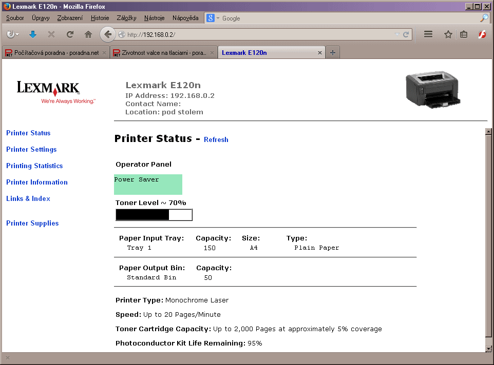Click the Refresh link

pyautogui.click(x=216, y=139)
